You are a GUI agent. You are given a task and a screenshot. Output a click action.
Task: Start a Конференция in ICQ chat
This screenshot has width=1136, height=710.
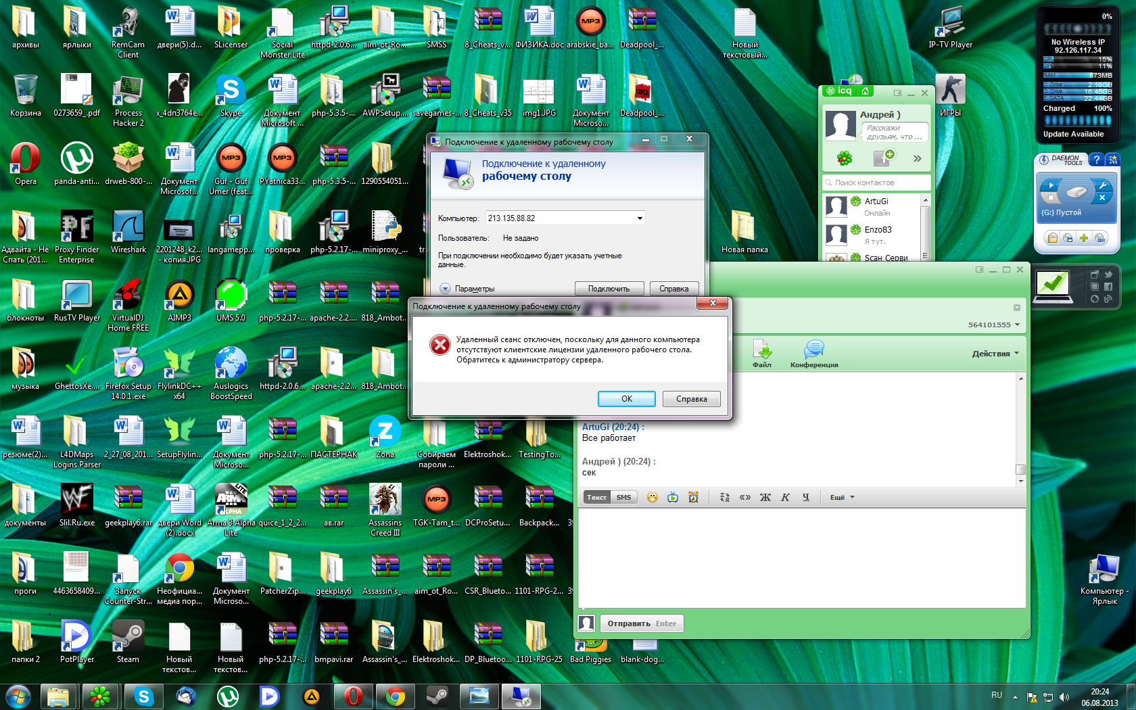click(814, 354)
